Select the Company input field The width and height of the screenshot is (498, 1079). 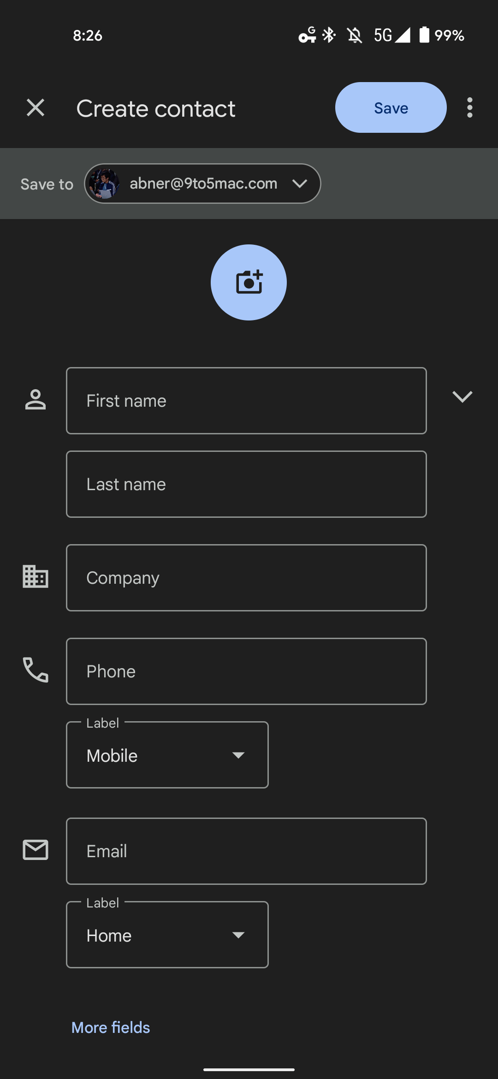point(246,578)
